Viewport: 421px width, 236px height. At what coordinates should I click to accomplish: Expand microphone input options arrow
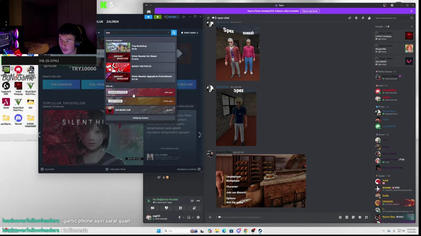184,217
